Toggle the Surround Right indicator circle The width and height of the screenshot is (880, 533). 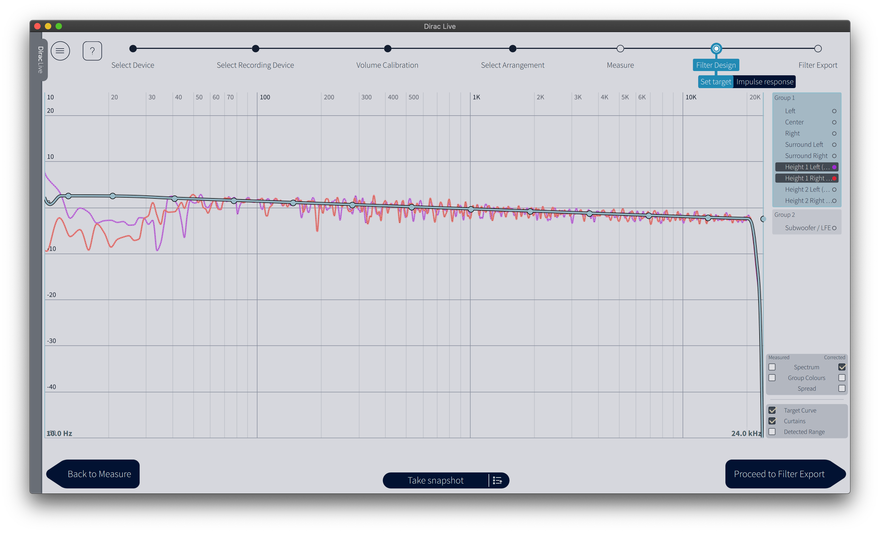(834, 156)
